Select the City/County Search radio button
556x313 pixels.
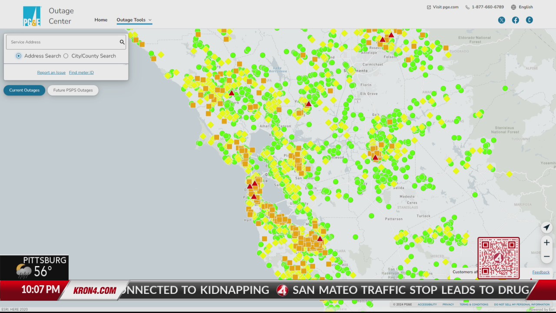(x=66, y=56)
